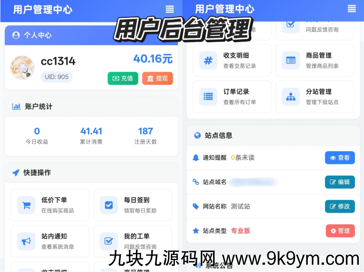Open the right panel hamburger menu
Image resolution: width=364 pixels, height=272 pixels.
coord(352,9)
